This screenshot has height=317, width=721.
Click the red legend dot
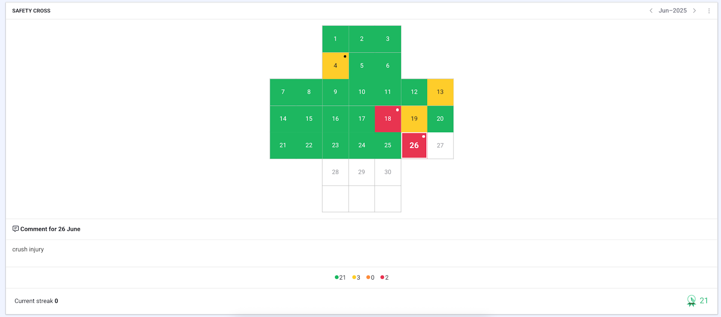382,277
